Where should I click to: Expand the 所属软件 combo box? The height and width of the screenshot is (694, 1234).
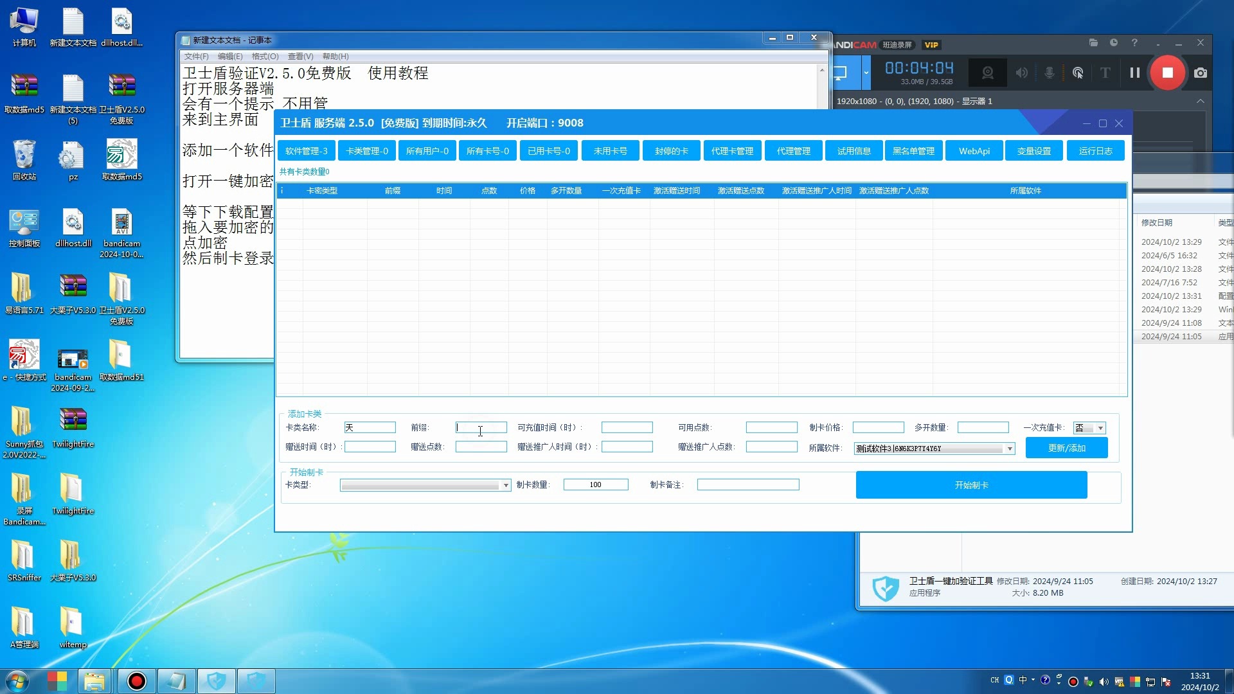pos(1010,449)
